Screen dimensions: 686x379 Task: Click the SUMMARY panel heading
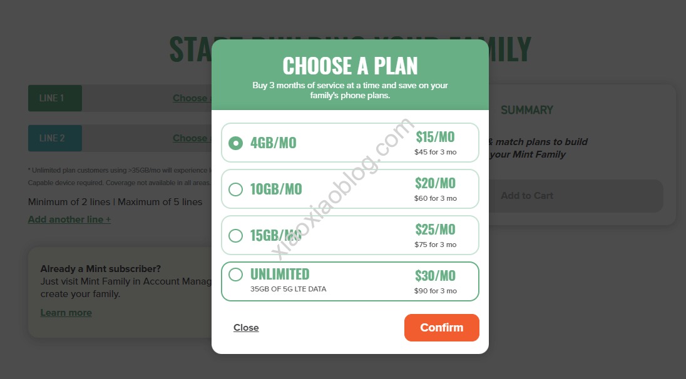click(526, 110)
